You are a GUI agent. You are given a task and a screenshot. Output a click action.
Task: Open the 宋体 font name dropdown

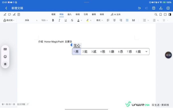coord(31,20)
